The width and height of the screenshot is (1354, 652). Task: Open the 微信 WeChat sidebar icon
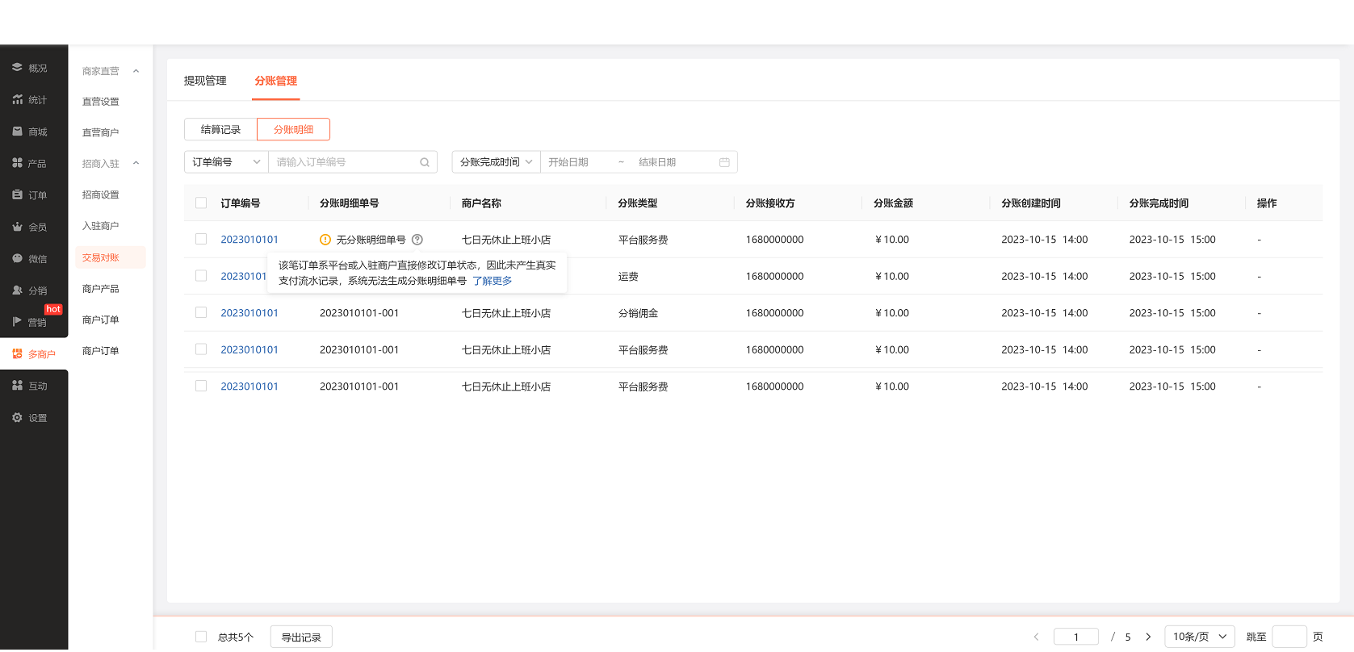tap(17, 258)
